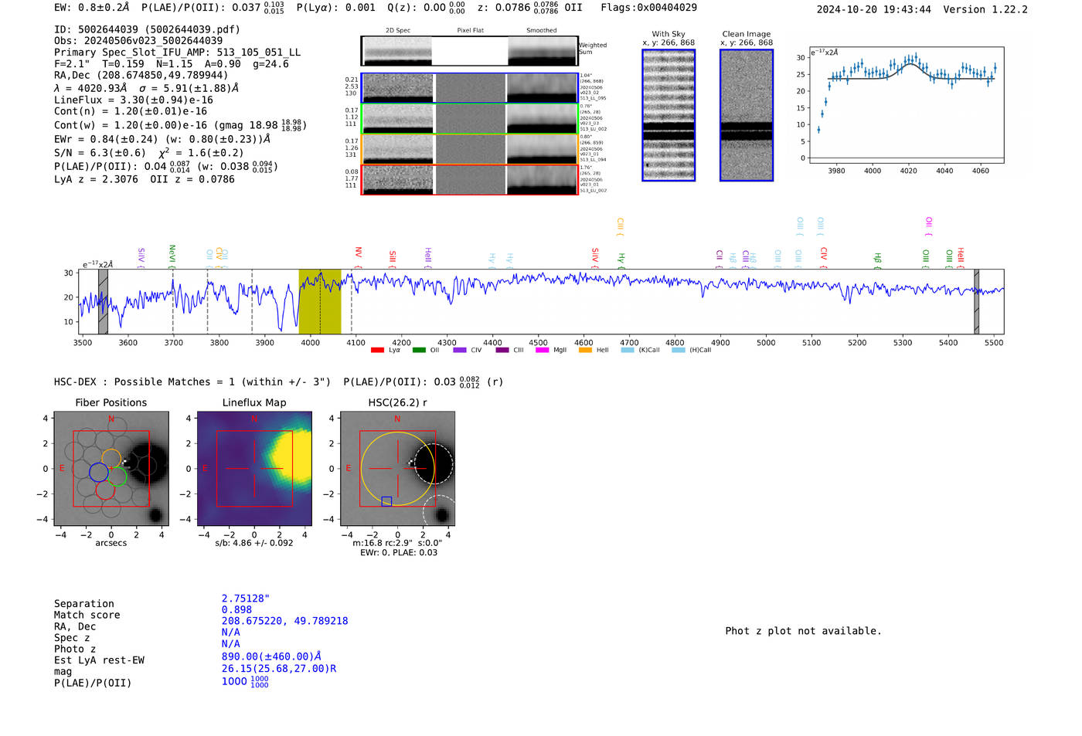Screen dimensions: 1082x736
Task: Click the hatched gray band near 3550
Action: 103,302
